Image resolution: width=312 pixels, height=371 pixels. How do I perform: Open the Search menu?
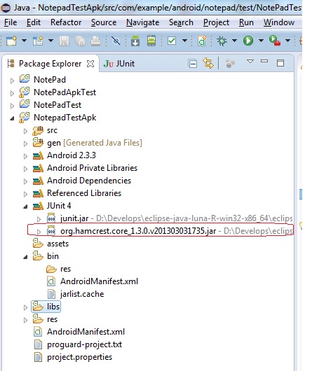click(181, 22)
